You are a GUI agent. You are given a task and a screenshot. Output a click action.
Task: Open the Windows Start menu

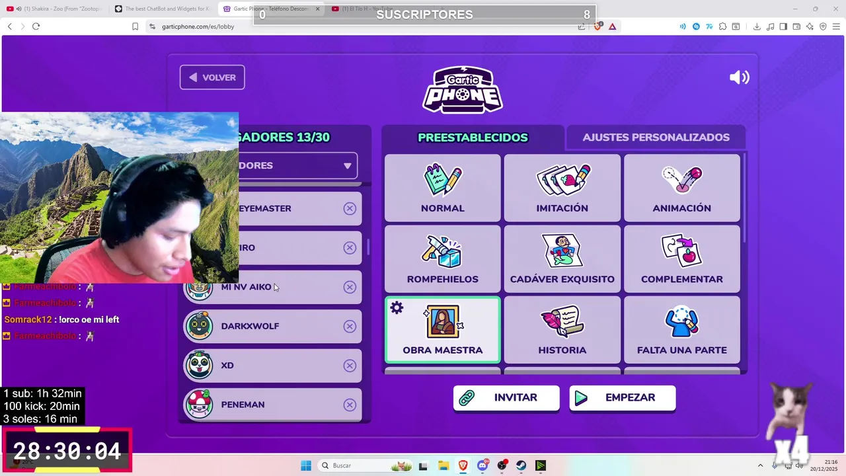306,465
